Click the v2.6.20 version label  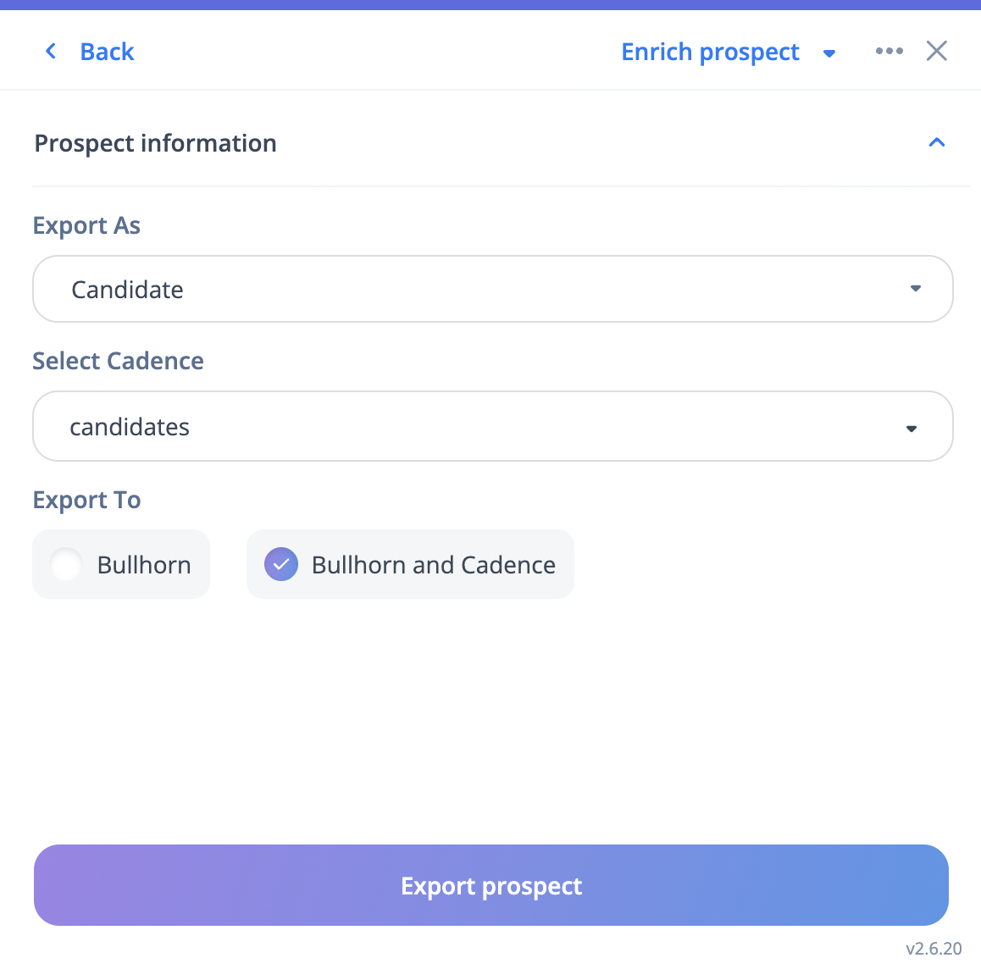click(x=934, y=949)
